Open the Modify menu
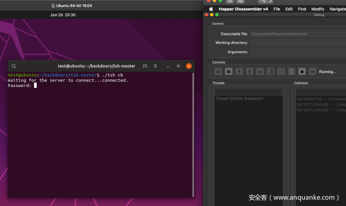Viewport: 346px width, 206px height. (318, 9)
